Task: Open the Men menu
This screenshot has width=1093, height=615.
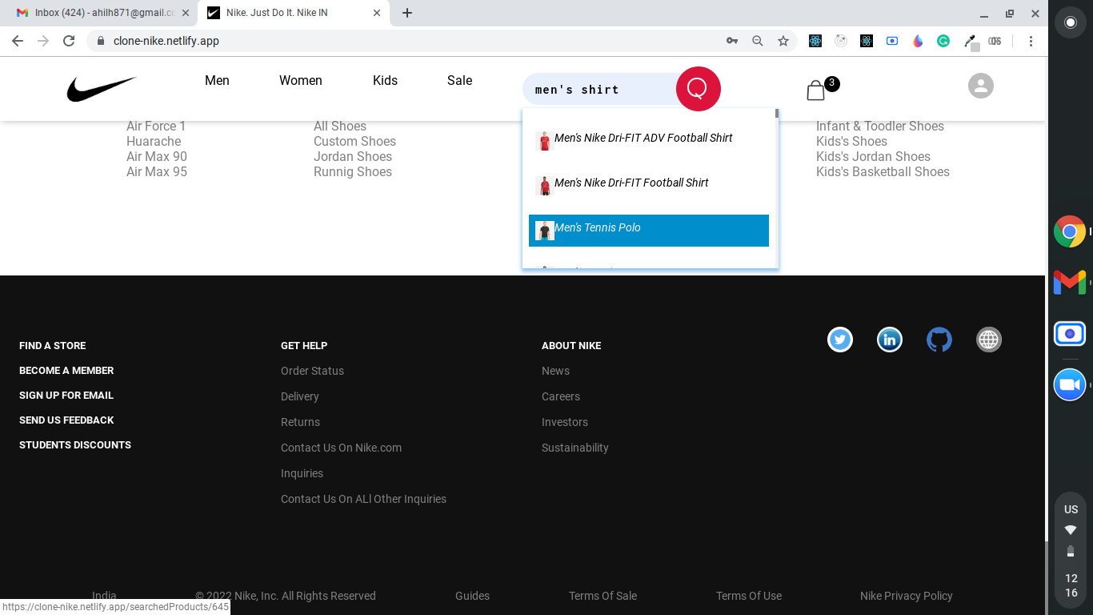Action: point(217,80)
